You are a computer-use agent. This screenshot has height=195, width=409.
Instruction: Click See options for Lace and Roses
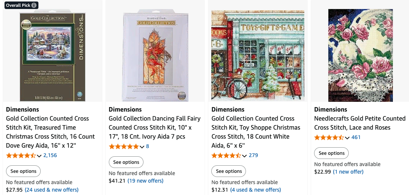[331, 153]
